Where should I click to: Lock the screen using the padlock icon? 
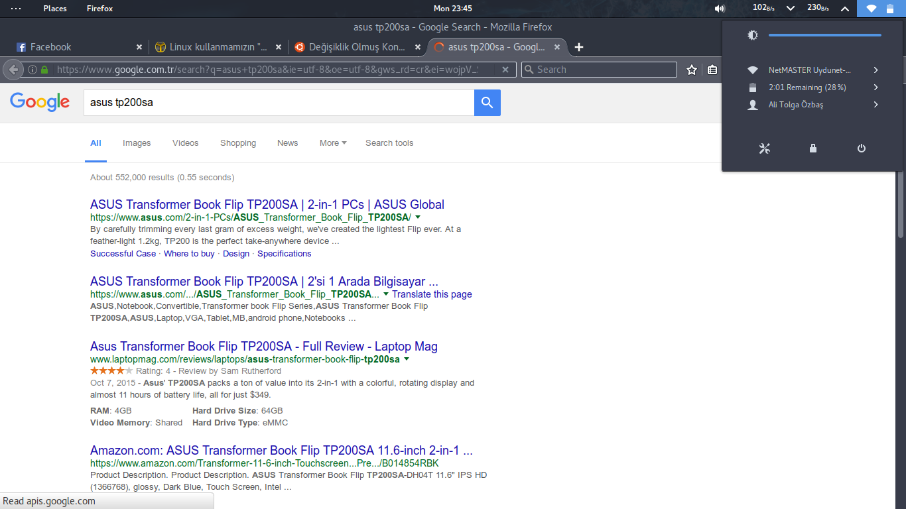click(x=813, y=148)
